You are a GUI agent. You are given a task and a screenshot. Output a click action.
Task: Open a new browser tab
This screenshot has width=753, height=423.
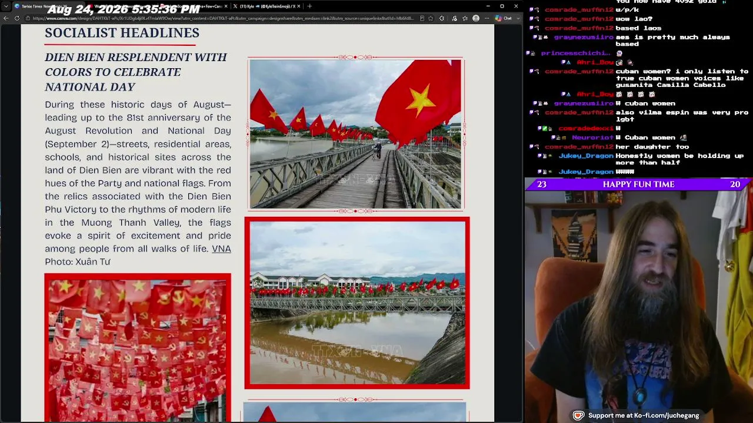click(309, 6)
